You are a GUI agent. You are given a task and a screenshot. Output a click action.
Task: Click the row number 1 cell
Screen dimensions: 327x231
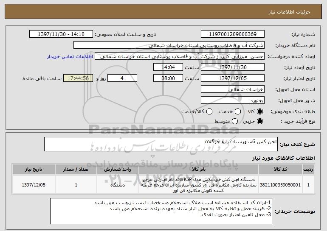point(308,185)
